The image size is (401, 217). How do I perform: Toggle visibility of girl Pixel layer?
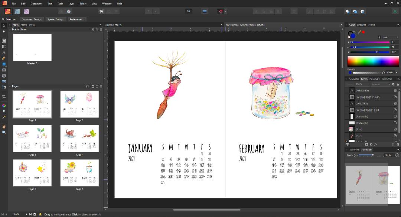[x=395, y=136]
